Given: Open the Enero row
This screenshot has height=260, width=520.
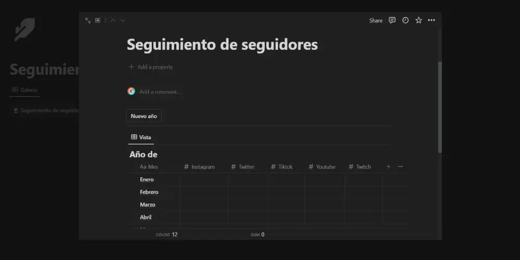Looking at the screenshot, I should point(147,179).
